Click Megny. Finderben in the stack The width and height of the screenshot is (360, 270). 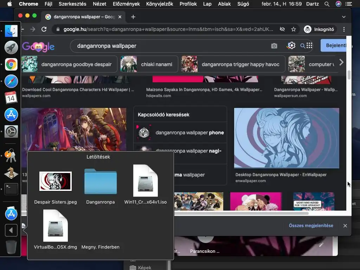(100, 247)
